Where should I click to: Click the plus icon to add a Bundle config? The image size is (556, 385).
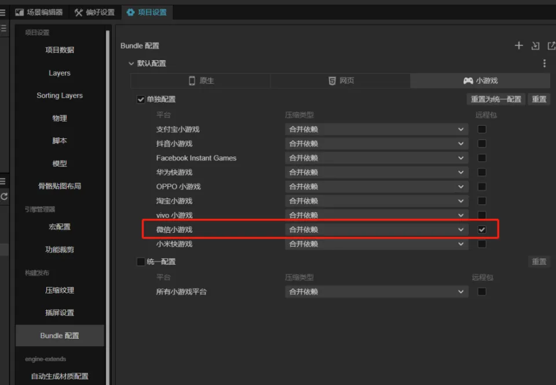[519, 46]
